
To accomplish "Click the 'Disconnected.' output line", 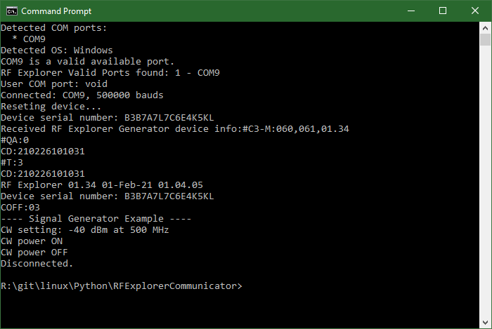I will tap(37, 264).
